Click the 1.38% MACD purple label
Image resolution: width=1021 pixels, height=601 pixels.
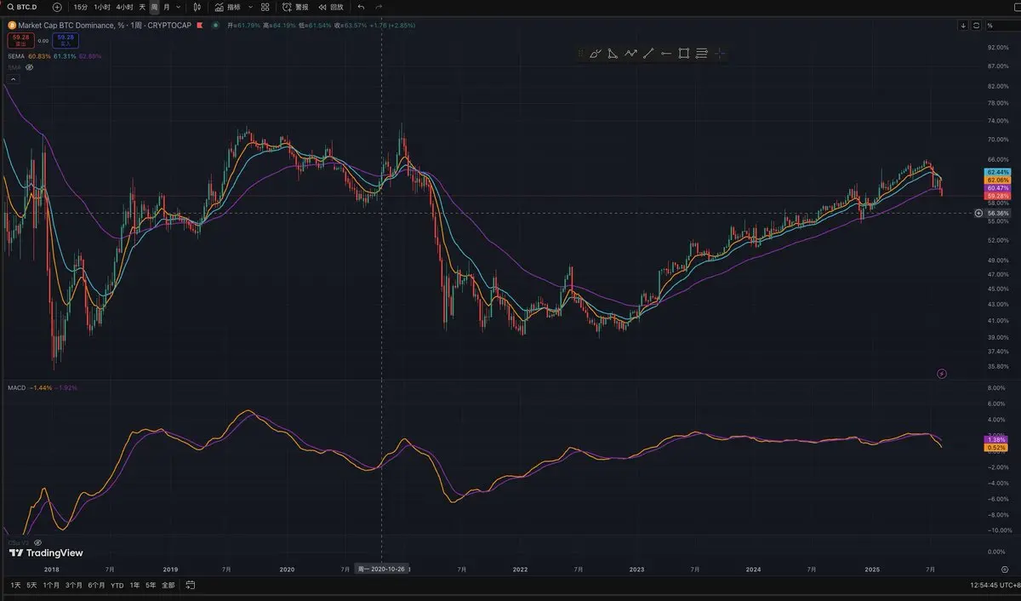(x=997, y=439)
